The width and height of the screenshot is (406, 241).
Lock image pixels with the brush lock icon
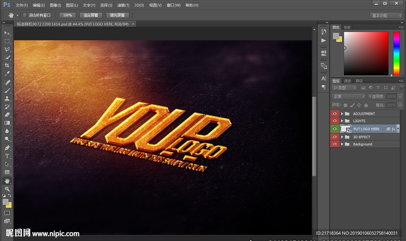352,105
